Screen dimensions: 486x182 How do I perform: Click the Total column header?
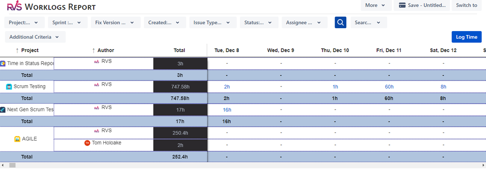coord(180,50)
